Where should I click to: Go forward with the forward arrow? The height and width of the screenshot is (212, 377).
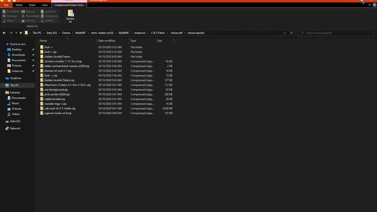pyautogui.click(x=11, y=33)
